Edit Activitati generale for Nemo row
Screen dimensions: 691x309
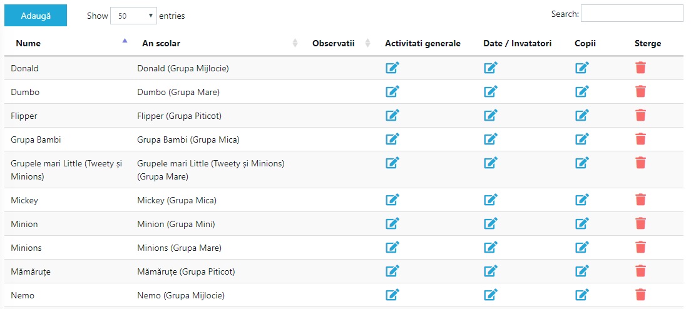(392, 295)
